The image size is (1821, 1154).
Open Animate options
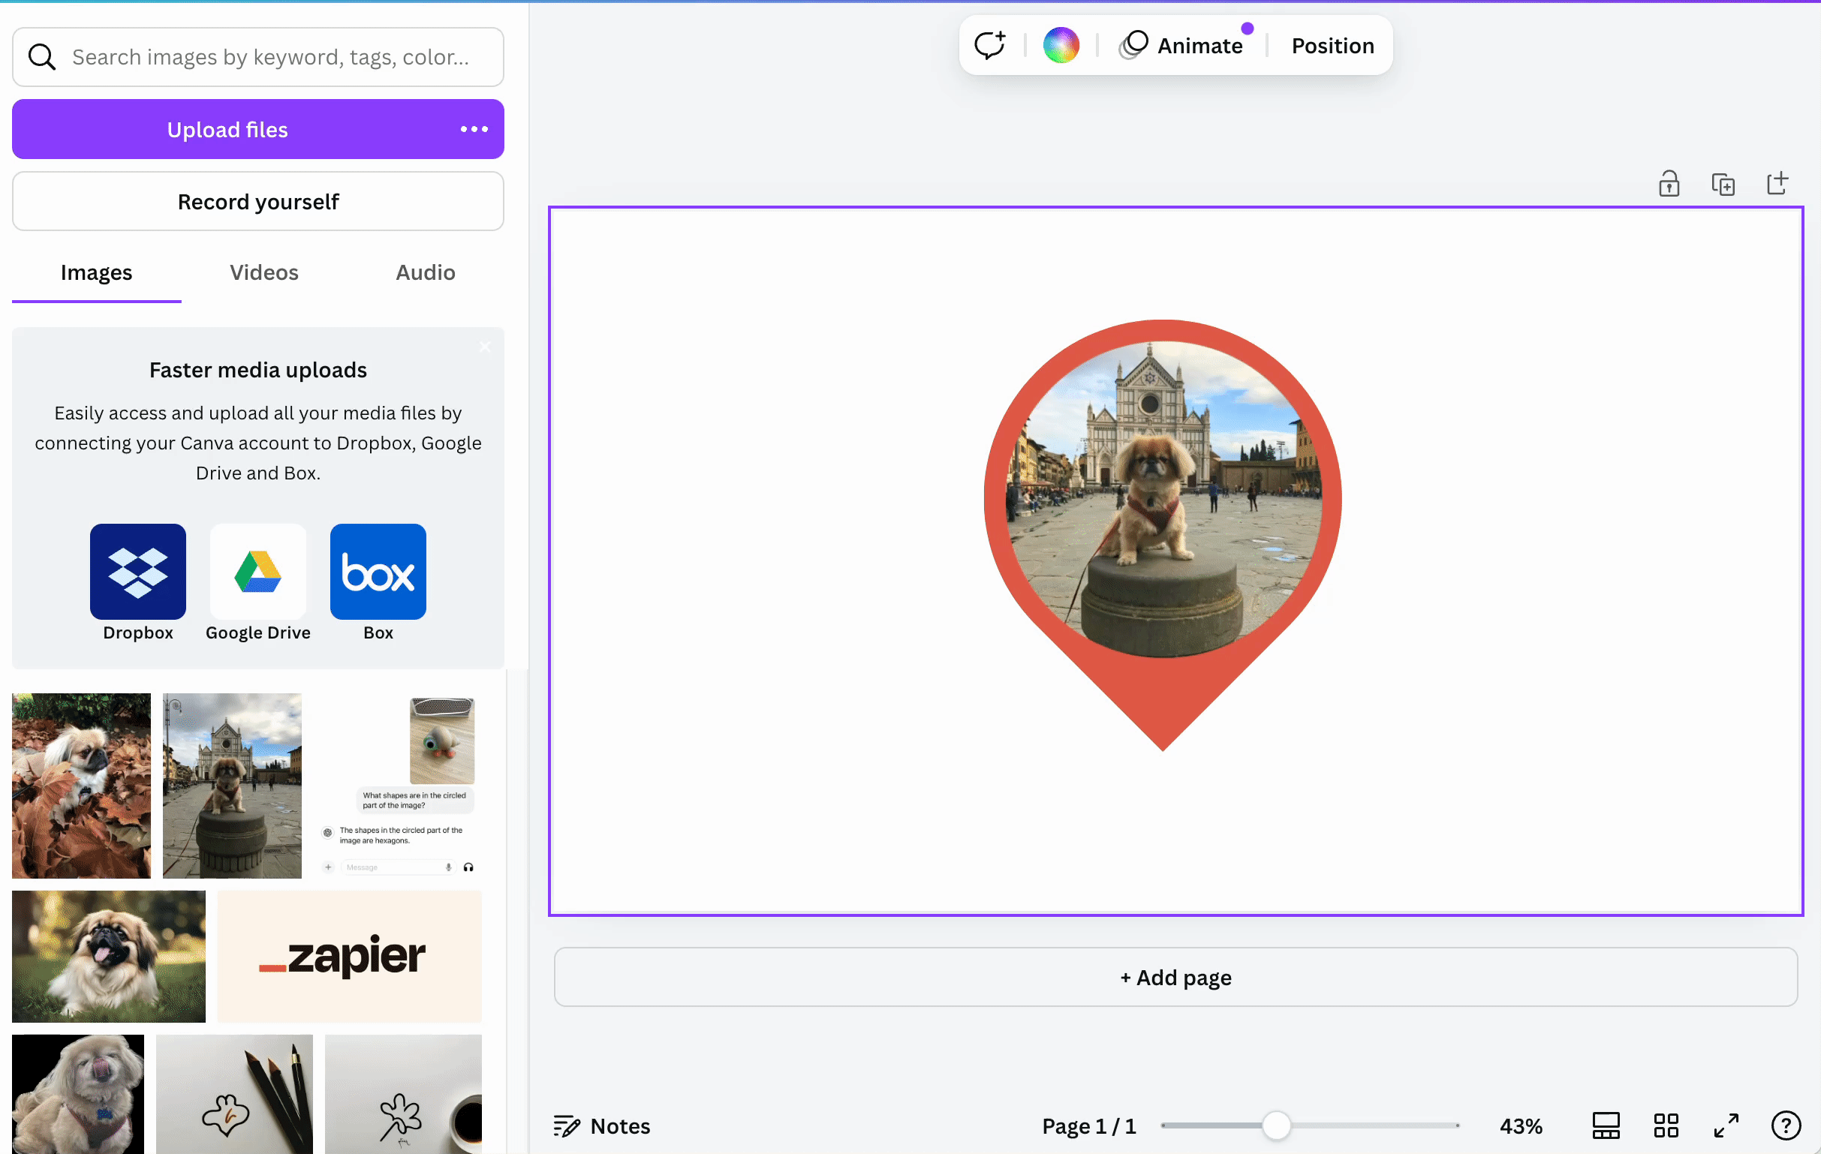(x=1183, y=45)
